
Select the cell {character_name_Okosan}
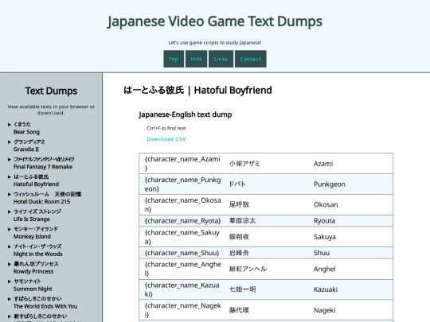click(x=182, y=205)
